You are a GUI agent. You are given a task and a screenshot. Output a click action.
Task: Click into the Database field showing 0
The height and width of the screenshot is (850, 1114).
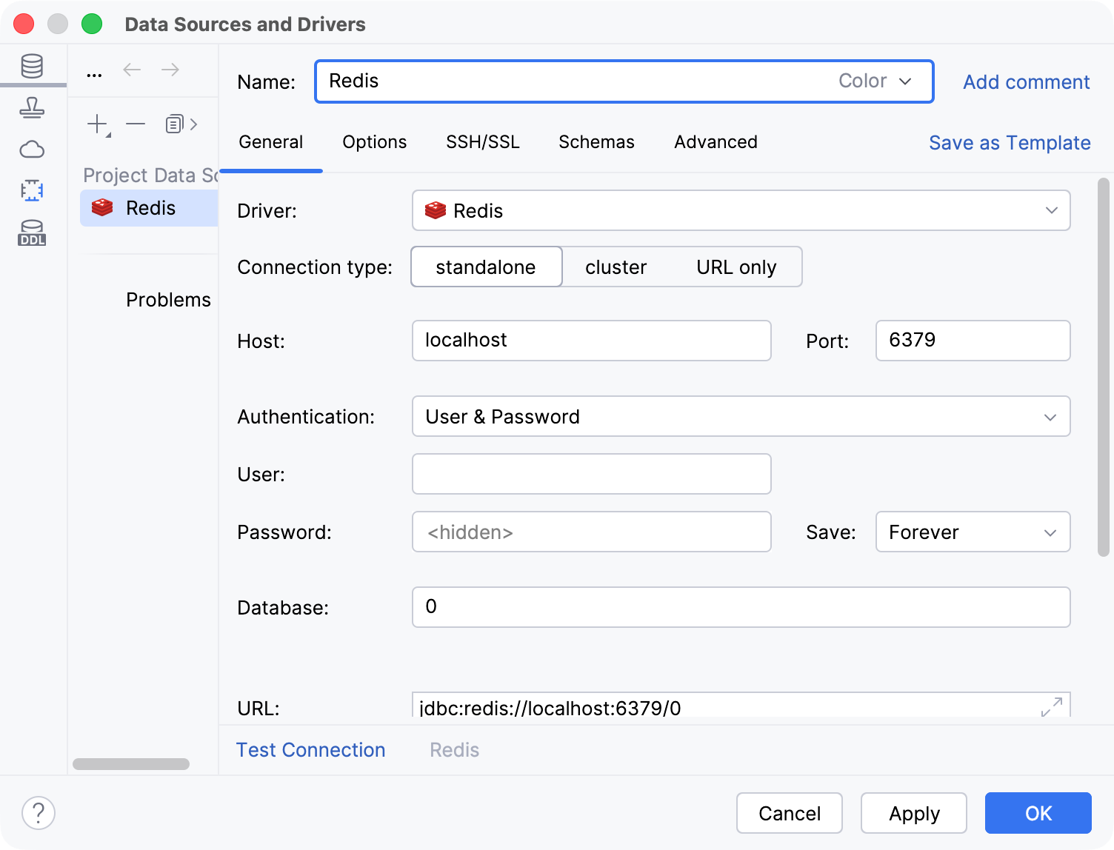point(741,607)
